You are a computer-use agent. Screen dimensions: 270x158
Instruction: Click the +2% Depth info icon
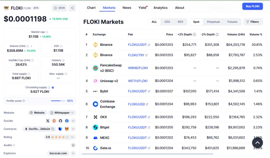195,34
